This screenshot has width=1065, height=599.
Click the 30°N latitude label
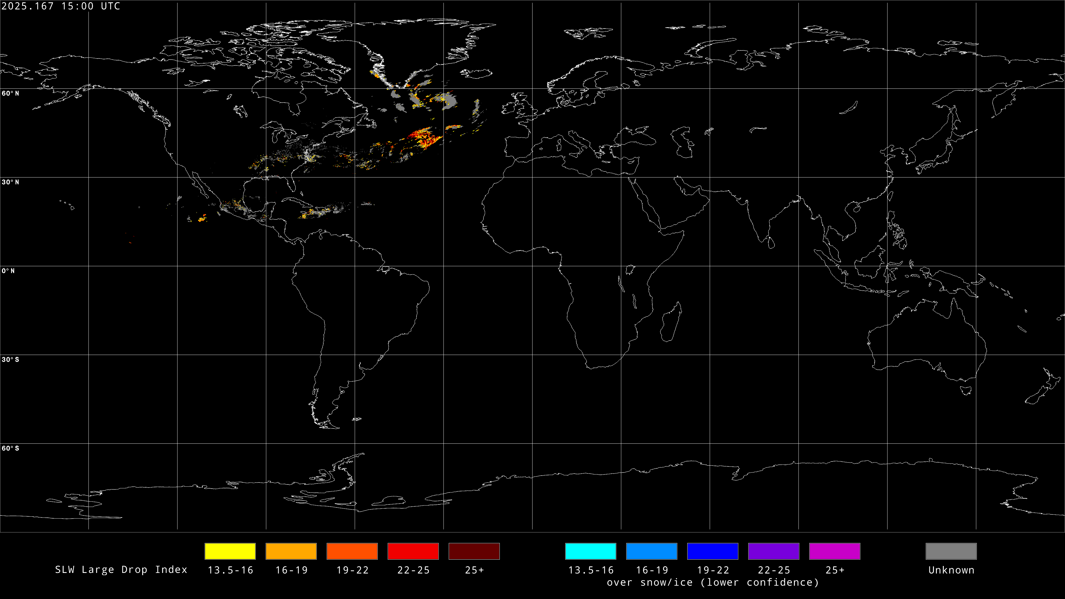(10, 182)
